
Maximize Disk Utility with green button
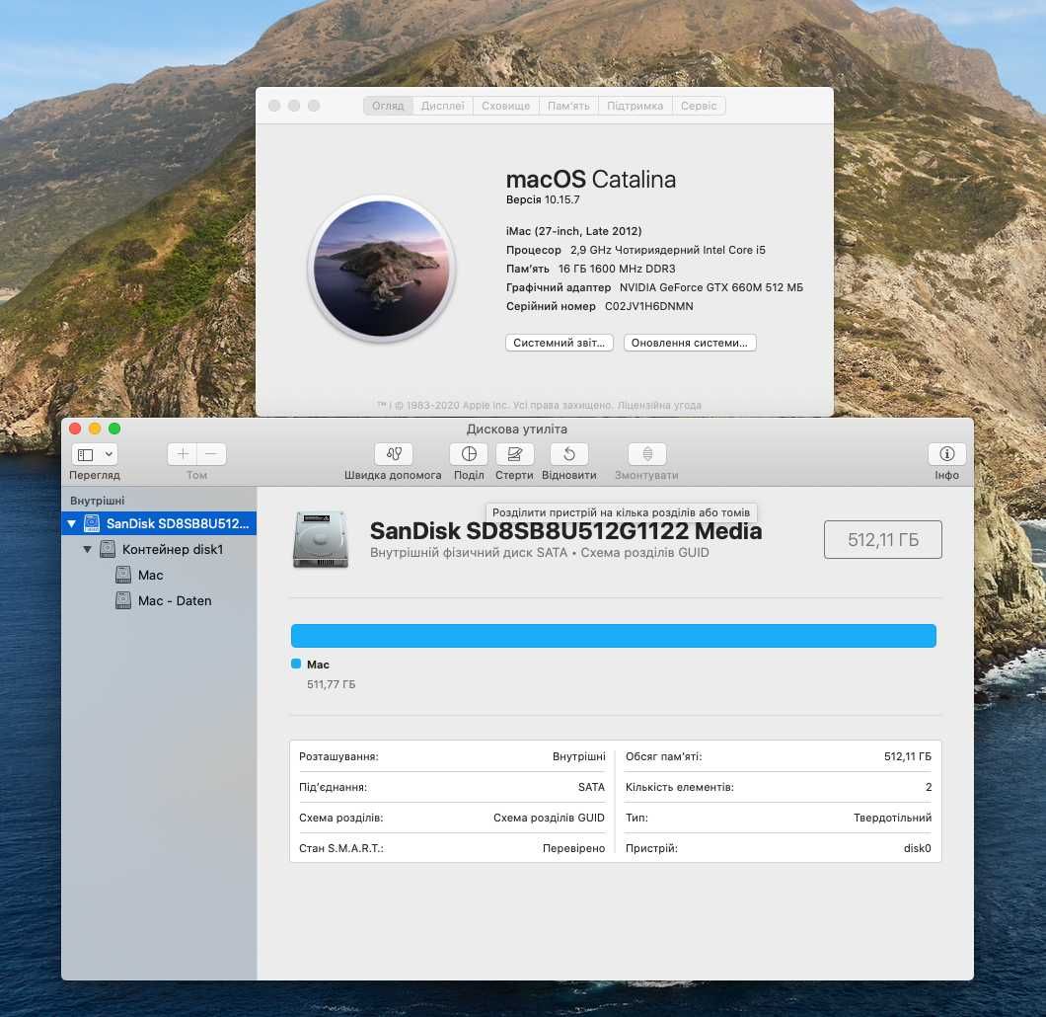coord(114,429)
